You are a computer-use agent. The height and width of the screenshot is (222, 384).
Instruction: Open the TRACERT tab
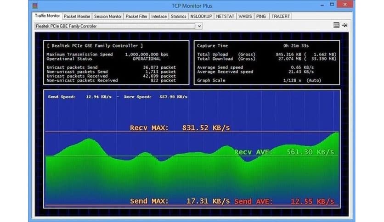(x=281, y=17)
